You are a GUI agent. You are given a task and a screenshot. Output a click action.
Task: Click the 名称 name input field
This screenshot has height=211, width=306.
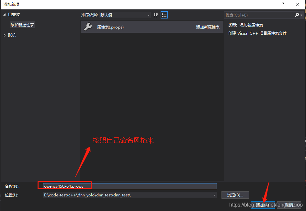coord(130,186)
